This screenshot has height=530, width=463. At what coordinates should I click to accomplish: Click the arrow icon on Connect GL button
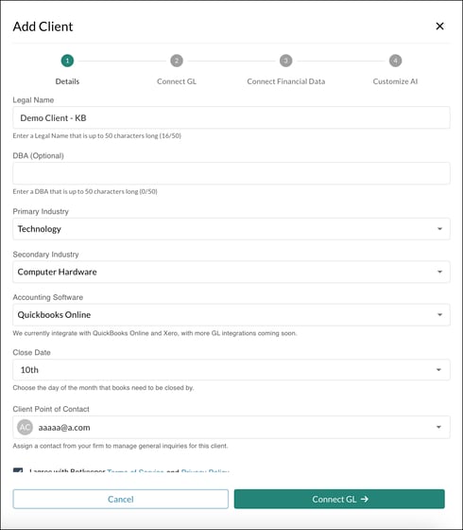(365, 499)
